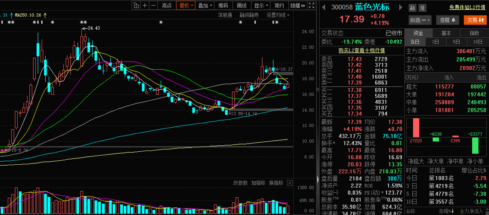Open 自选一 watchlist dropdown

tap(420, 20)
